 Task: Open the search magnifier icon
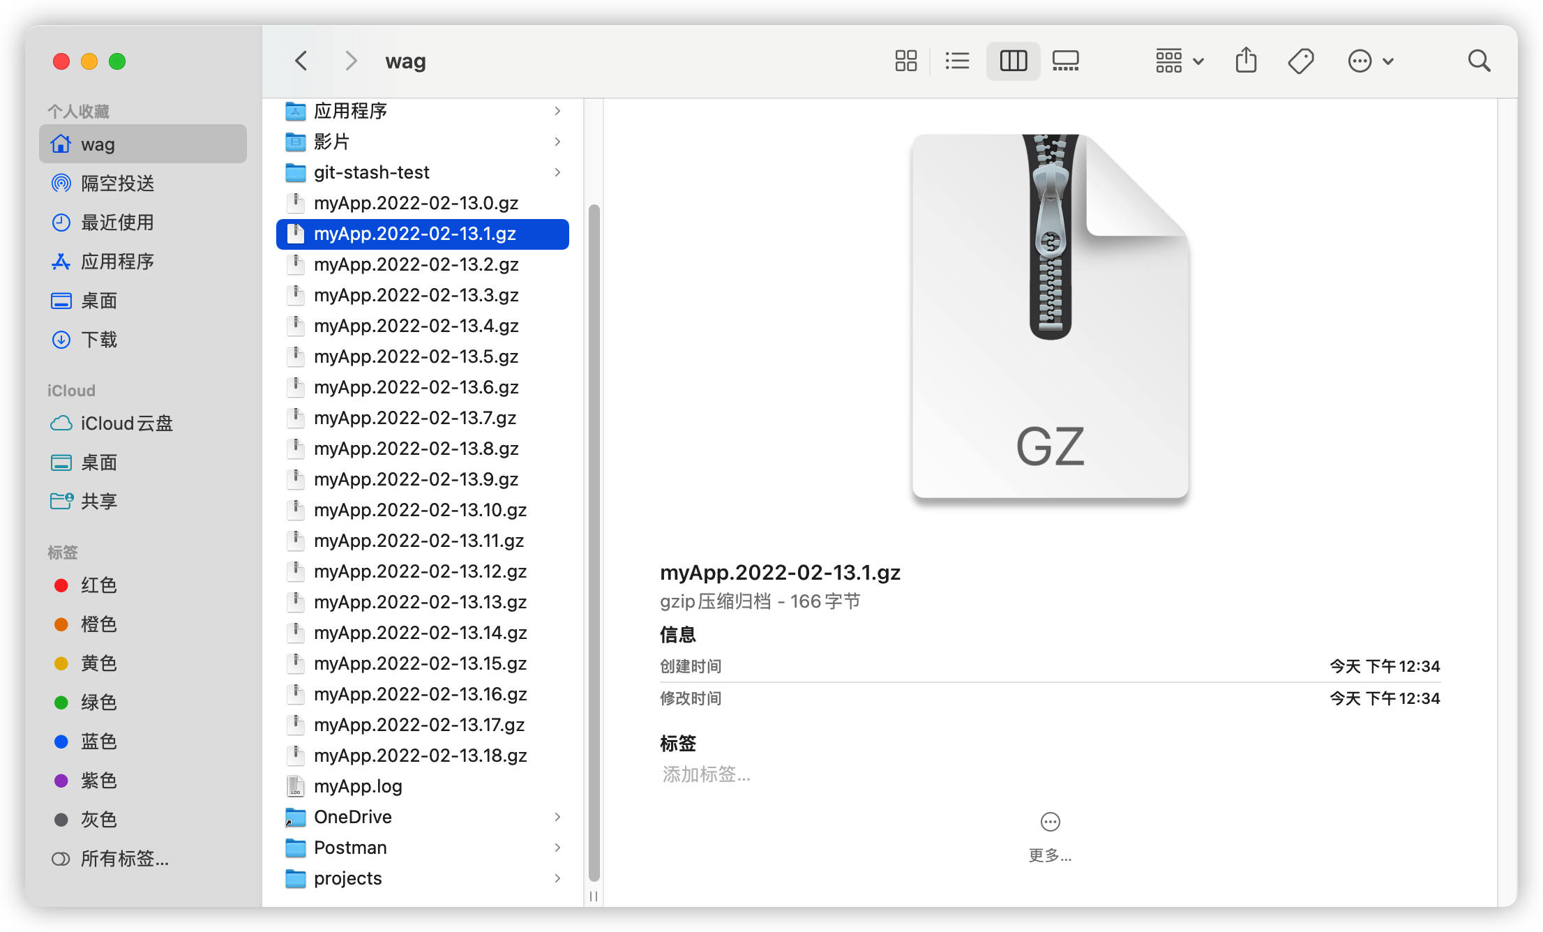tap(1479, 61)
